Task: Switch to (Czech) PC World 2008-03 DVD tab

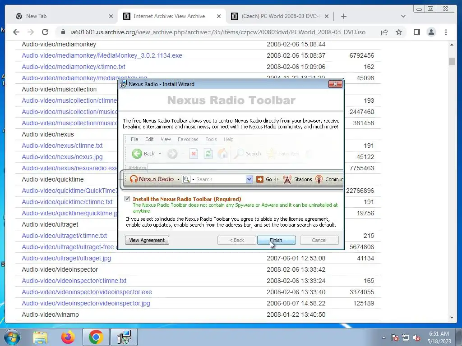Action: click(279, 16)
